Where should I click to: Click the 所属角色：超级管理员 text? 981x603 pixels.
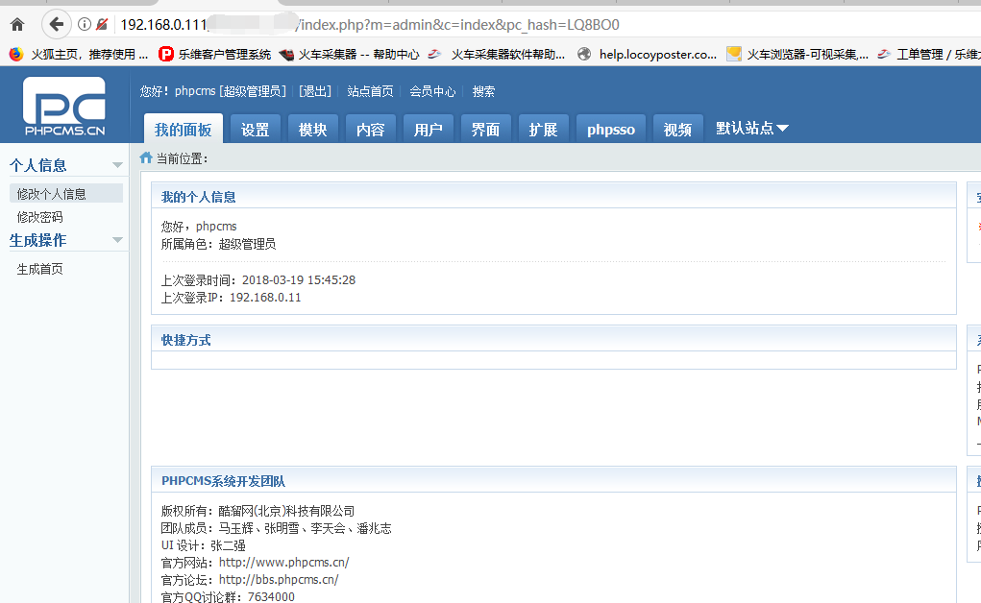click(x=218, y=244)
